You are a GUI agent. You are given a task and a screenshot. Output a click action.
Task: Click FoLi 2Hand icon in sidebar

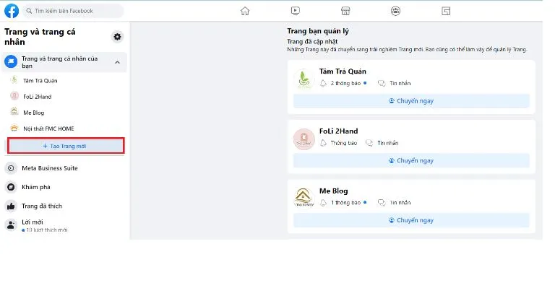click(x=14, y=96)
